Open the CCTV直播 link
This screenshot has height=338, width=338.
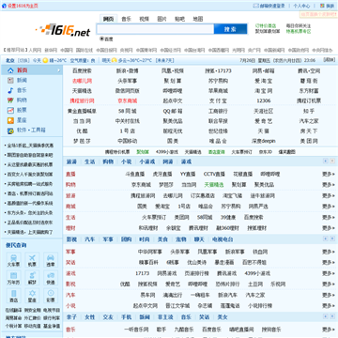click(x=214, y=174)
